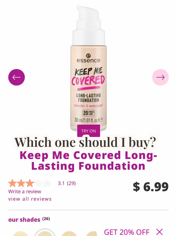
Task: Open the GET 20% OFF offer
Action: 127,232
